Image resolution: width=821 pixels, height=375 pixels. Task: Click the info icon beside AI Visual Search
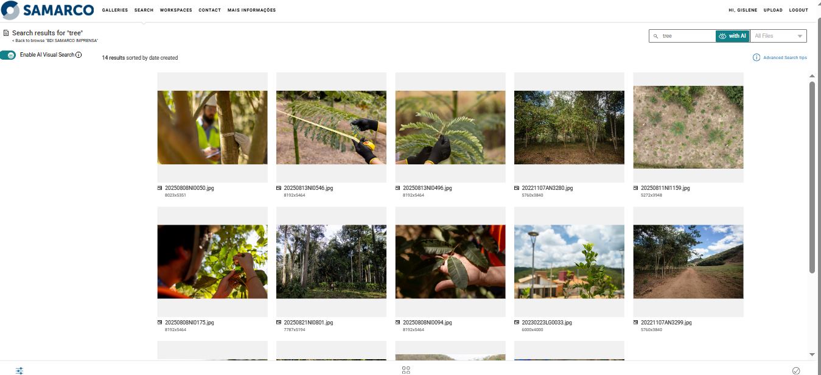(79, 55)
